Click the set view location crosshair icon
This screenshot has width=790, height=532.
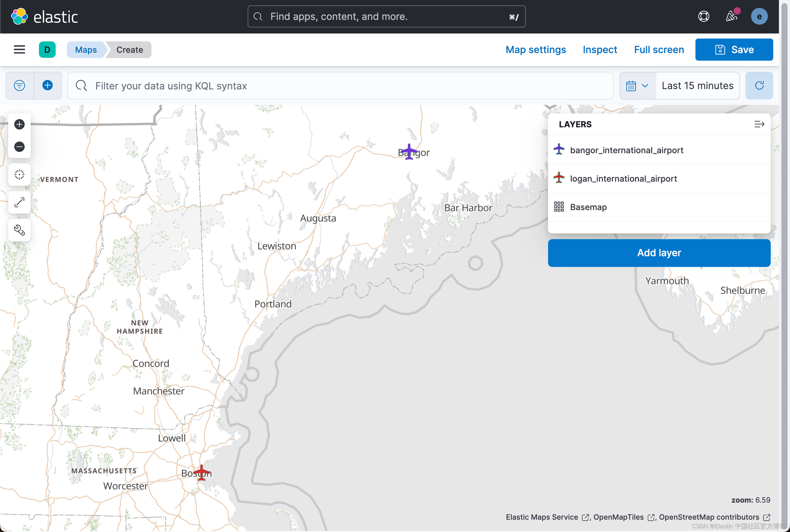coord(19,174)
